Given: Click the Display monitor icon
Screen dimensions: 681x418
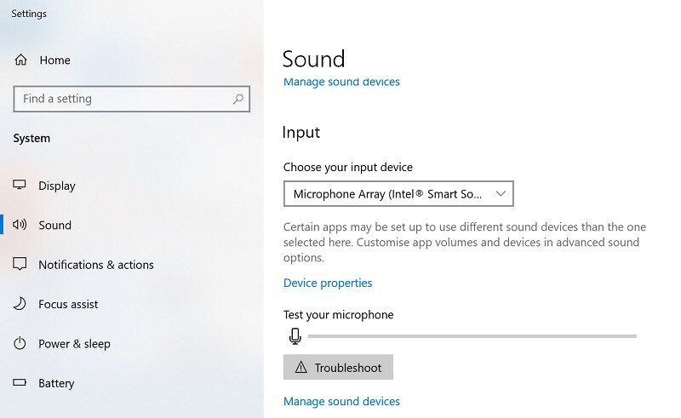Looking at the screenshot, I should (20, 186).
